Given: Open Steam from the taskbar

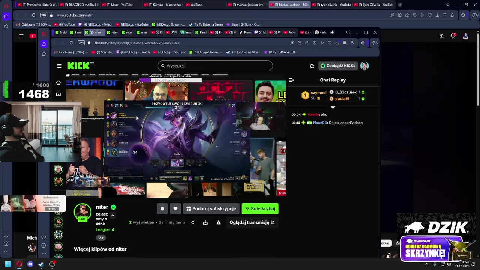Looking at the screenshot, I should click(41, 264).
